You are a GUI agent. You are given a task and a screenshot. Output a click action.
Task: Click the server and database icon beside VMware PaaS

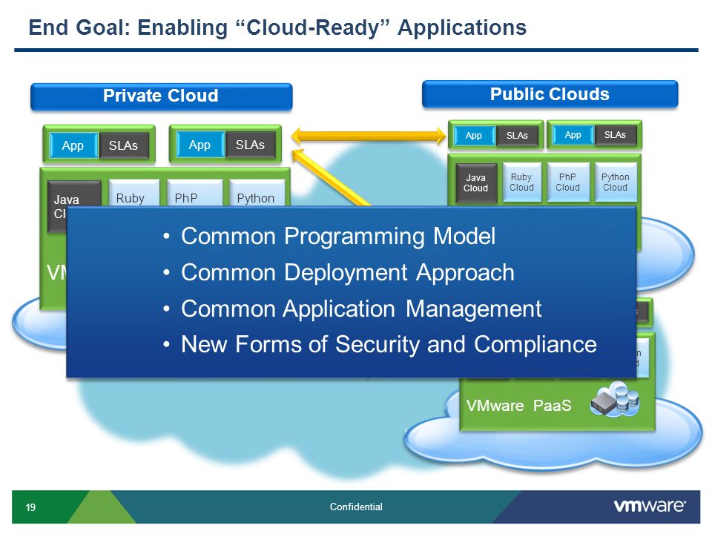tap(615, 399)
